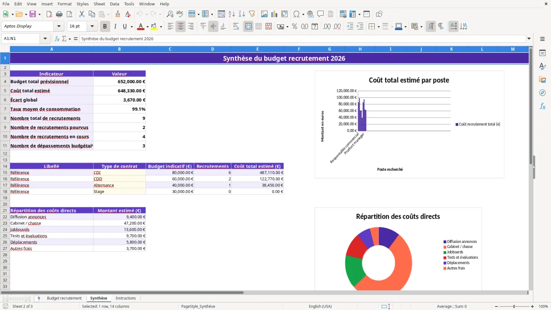Apply the yellow highlighting color
This screenshot has height=310, width=551.
click(154, 27)
